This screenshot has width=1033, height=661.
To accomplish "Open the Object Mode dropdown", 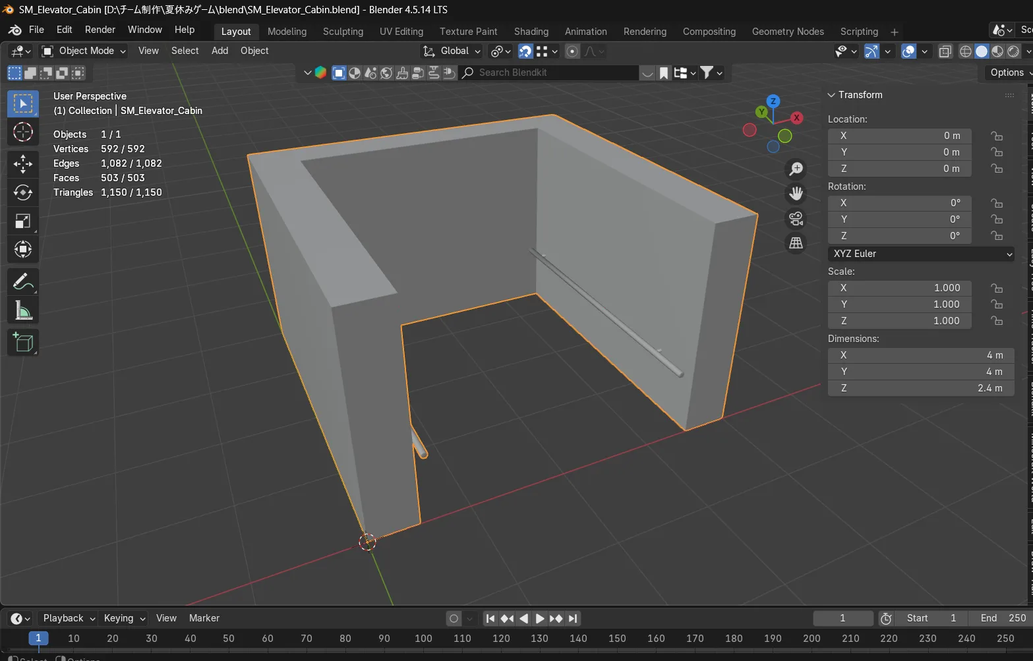I will click(84, 51).
